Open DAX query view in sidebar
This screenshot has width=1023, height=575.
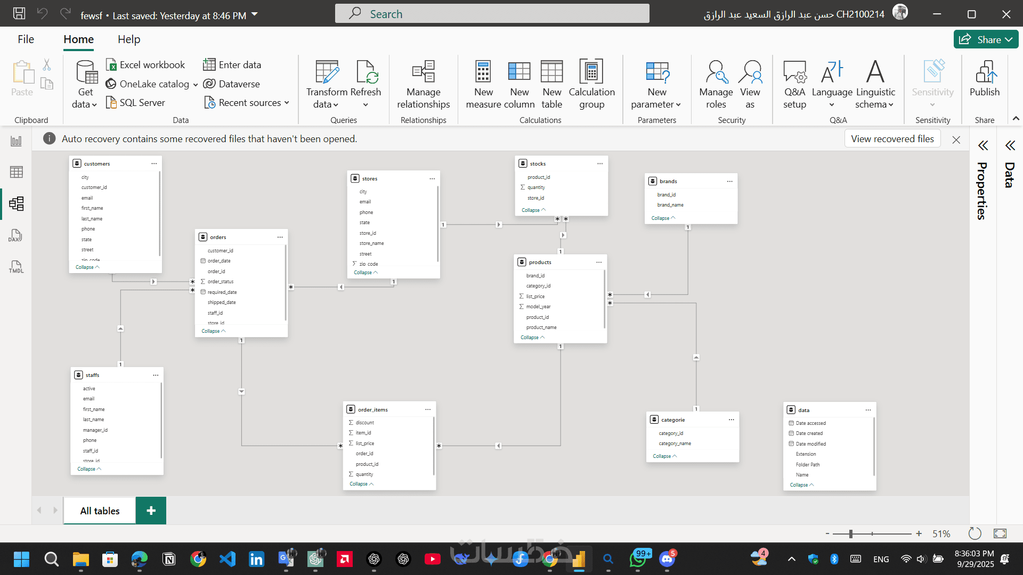pyautogui.click(x=16, y=235)
